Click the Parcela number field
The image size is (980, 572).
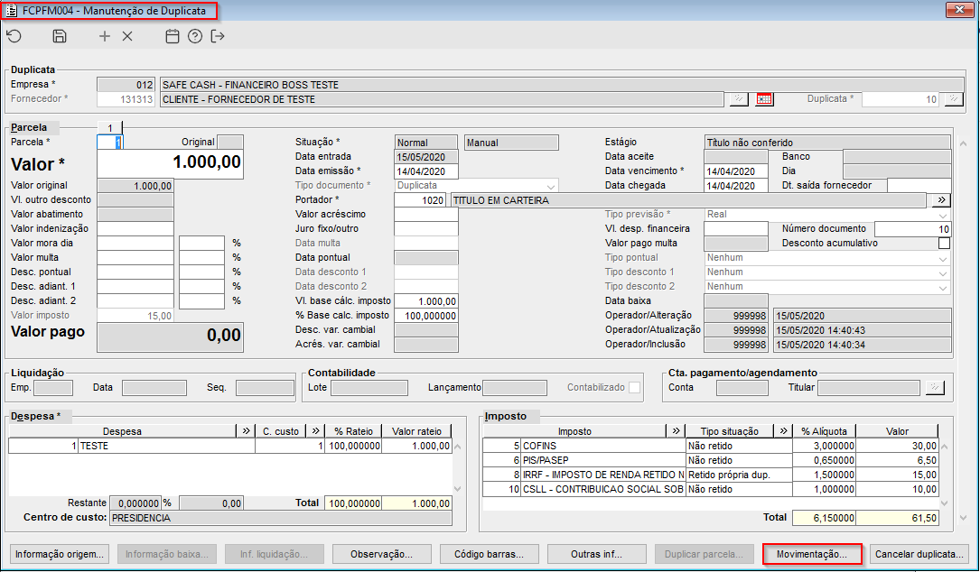click(x=110, y=143)
